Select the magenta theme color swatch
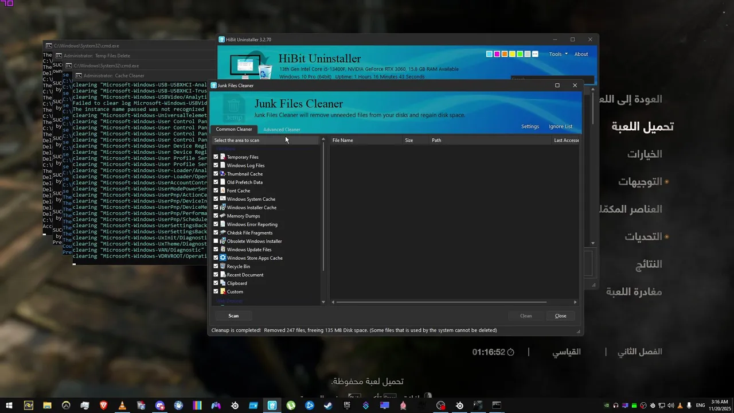 tap(497, 54)
